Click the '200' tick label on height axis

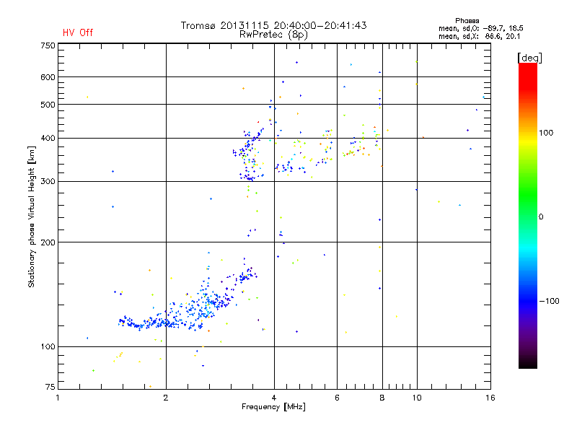[48, 242]
